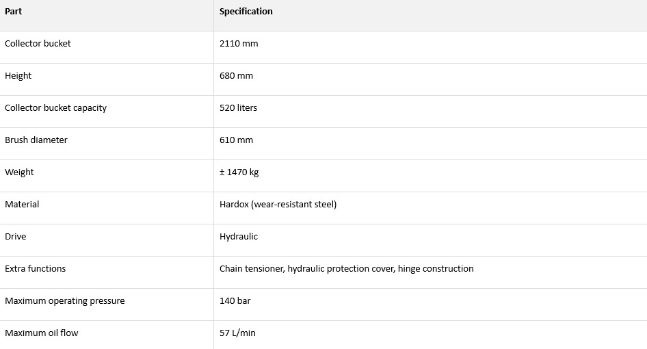This screenshot has height=349, width=647.
Task: Click the ± 1470 kg value
Action: (x=239, y=172)
